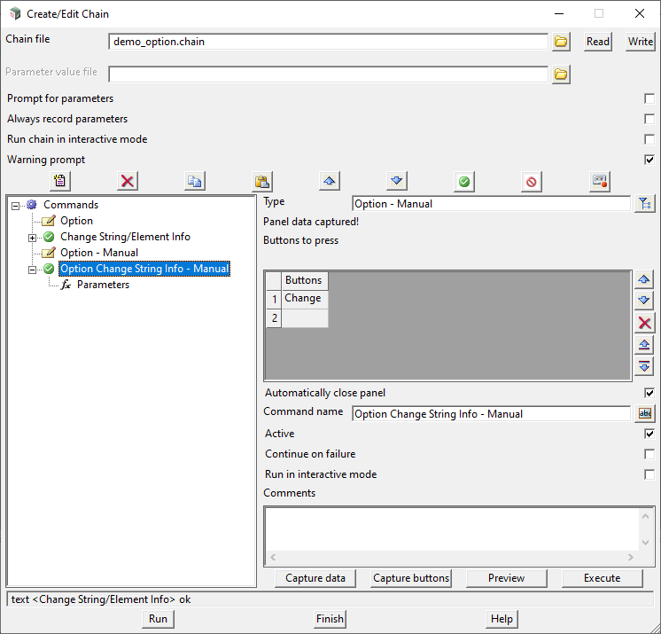The height and width of the screenshot is (634, 661).
Task: Click the Read button
Action: tap(598, 42)
